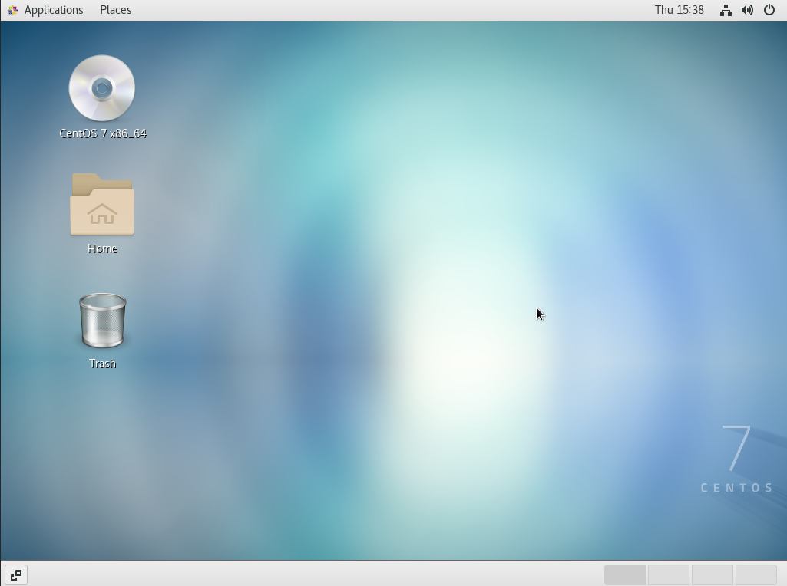Open the CentOS 7 x86_64 installation disc
787x586 pixels.
pos(102,87)
